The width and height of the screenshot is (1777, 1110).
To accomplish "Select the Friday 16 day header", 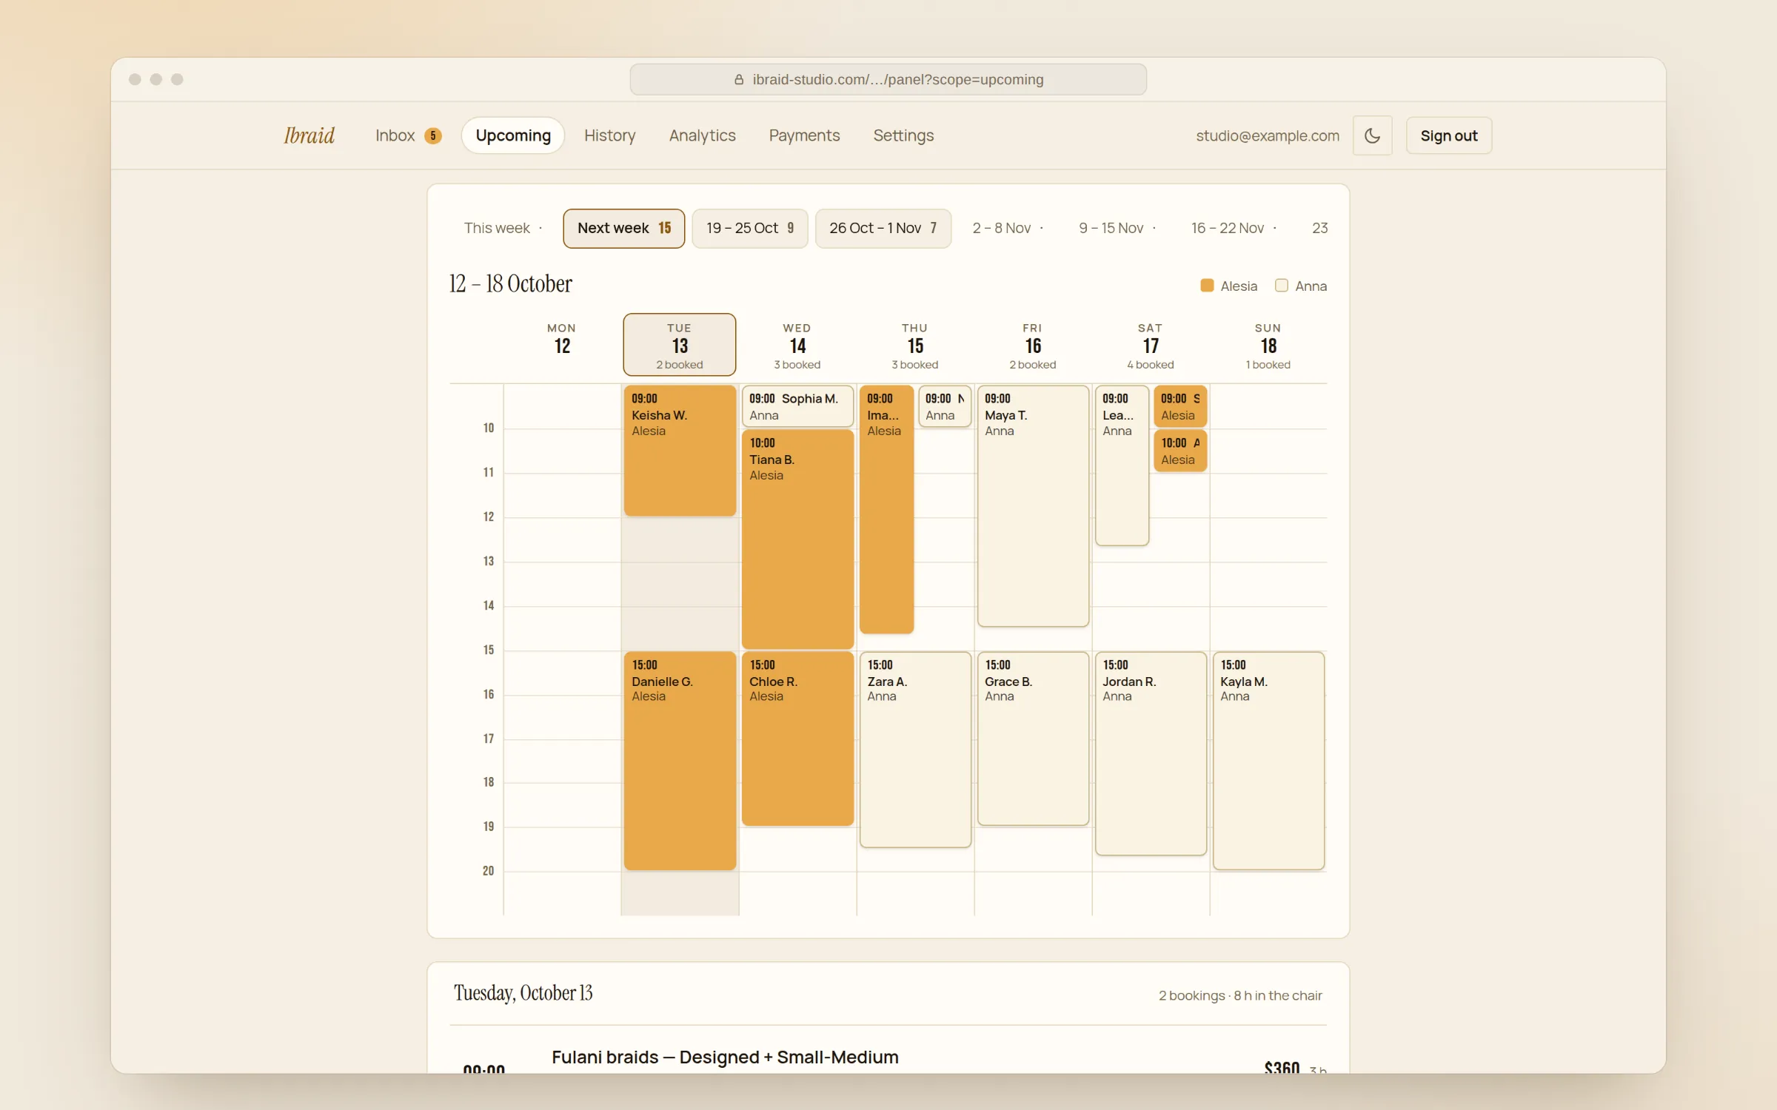I will (x=1033, y=345).
